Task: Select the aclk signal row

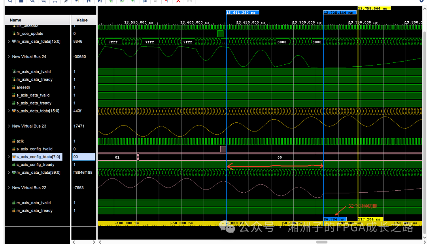Action: [x=20, y=141]
